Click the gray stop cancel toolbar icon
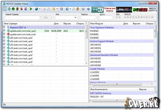The height and width of the screenshot is (110, 161). coord(83,9)
